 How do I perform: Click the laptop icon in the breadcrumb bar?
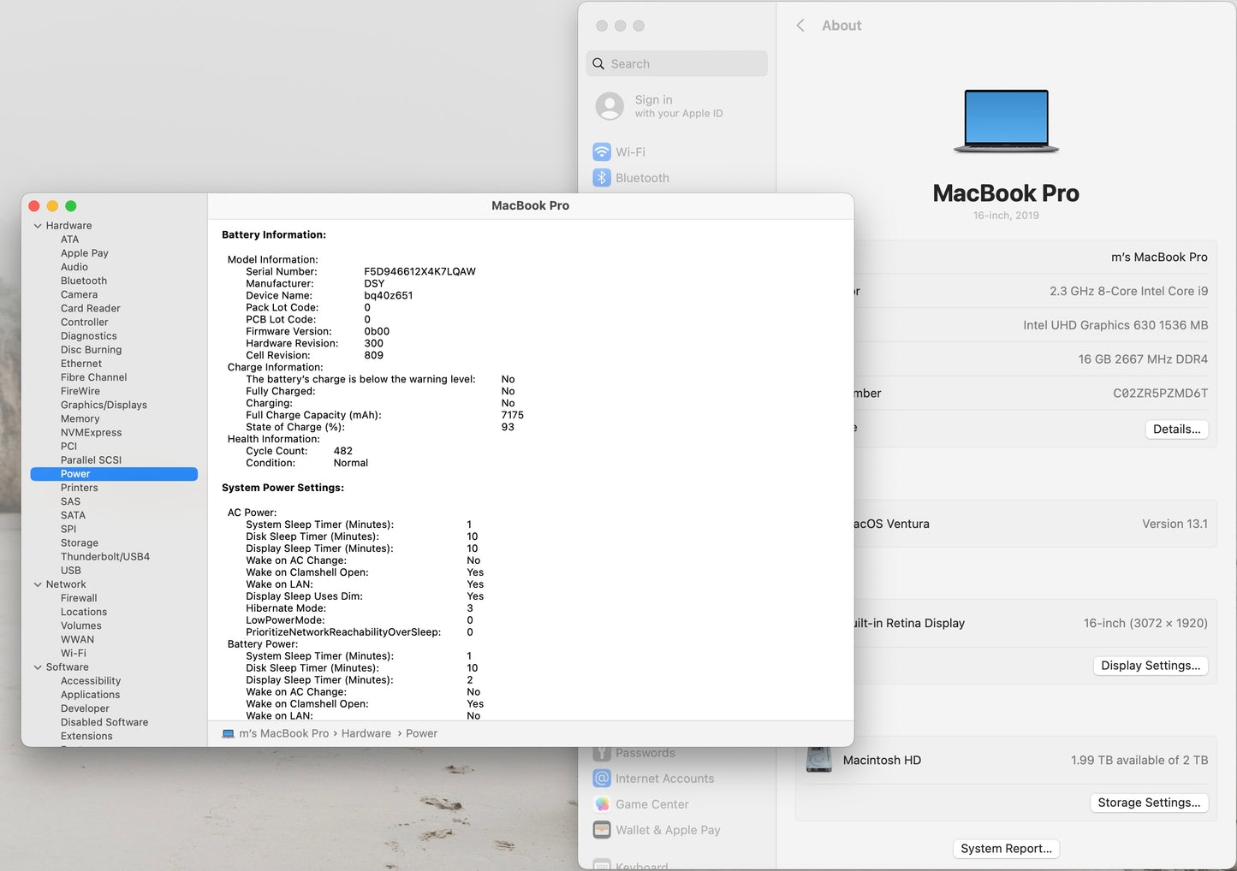(x=228, y=733)
